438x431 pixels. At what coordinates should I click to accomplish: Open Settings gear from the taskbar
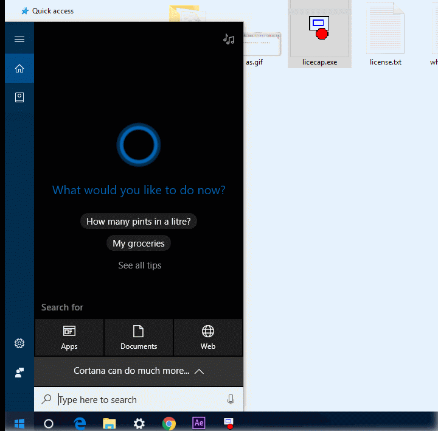tap(139, 424)
